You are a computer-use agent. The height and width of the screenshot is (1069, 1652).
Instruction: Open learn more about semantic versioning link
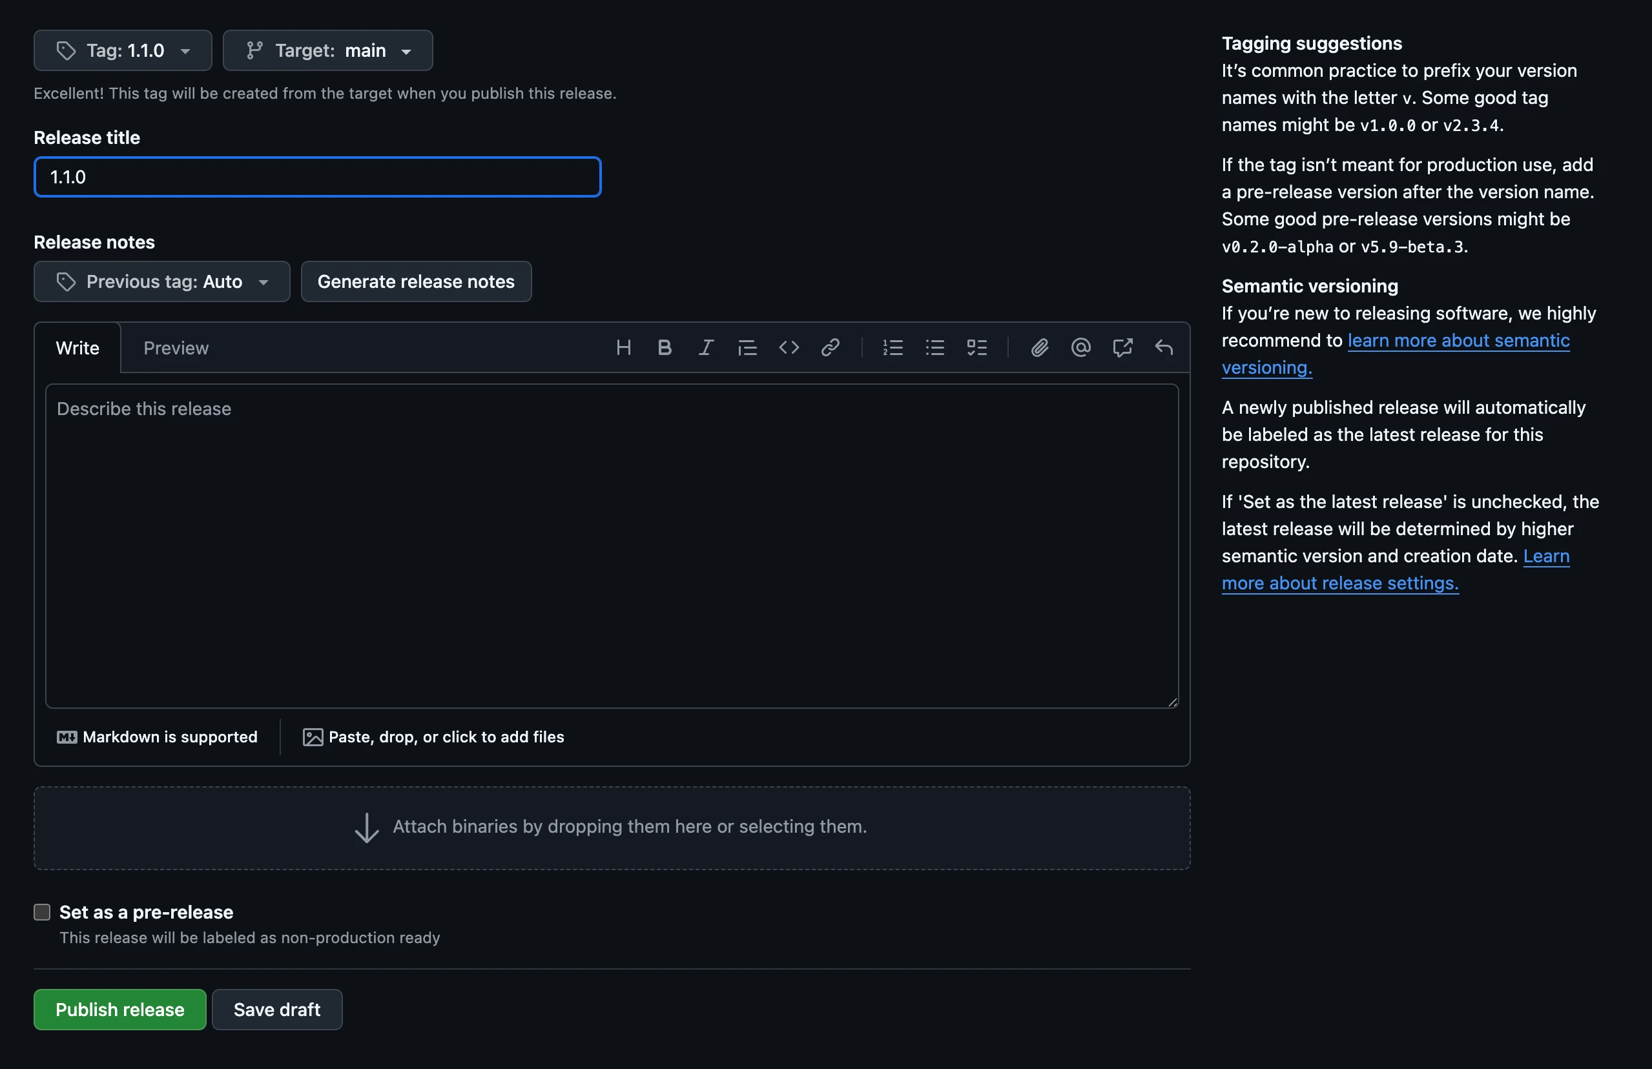[x=1458, y=341]
